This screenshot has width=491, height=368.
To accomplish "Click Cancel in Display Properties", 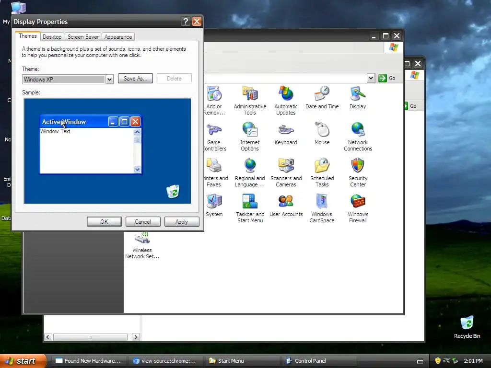I will 143,221.
